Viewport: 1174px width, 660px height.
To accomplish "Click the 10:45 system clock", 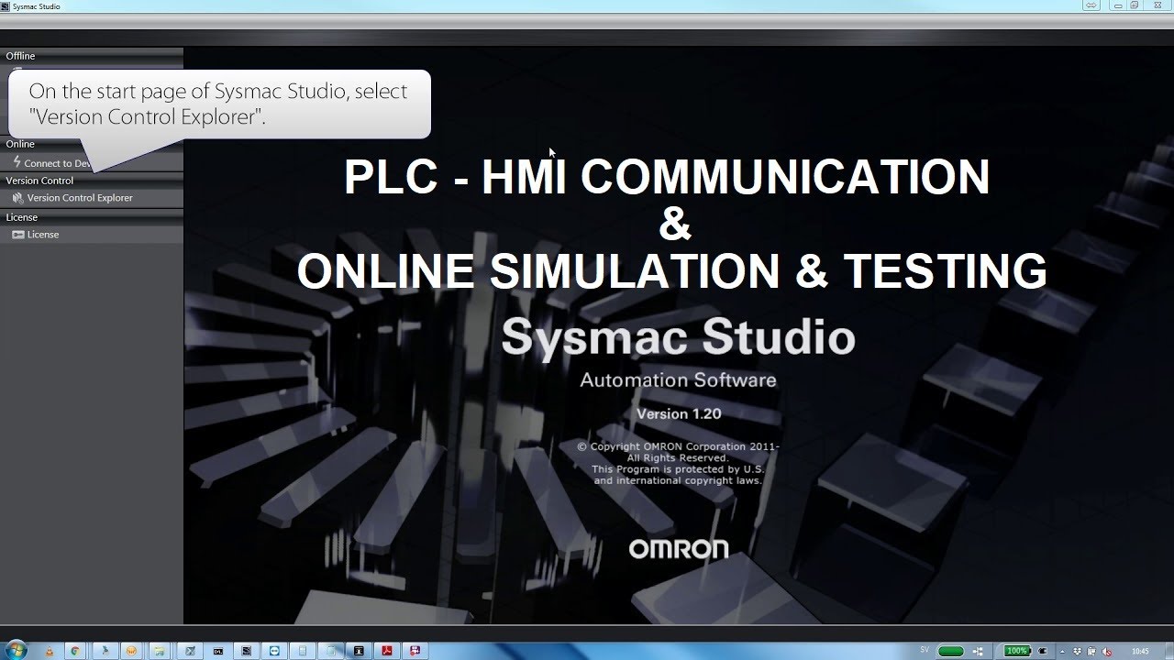I will (1140, 652).
